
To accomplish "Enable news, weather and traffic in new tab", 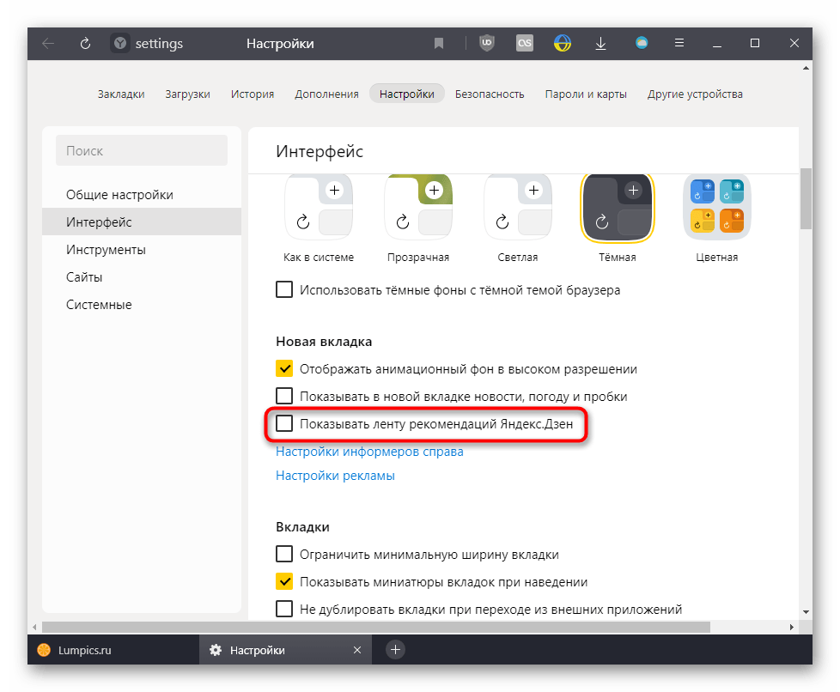I will (x=284, y=396).
